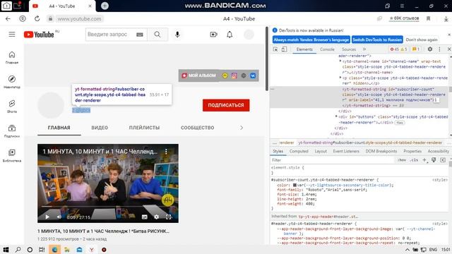This screenshot has height=254, width=452.
Task: Go to Главная in the sidebar
Action: click(x=12, y=58)
